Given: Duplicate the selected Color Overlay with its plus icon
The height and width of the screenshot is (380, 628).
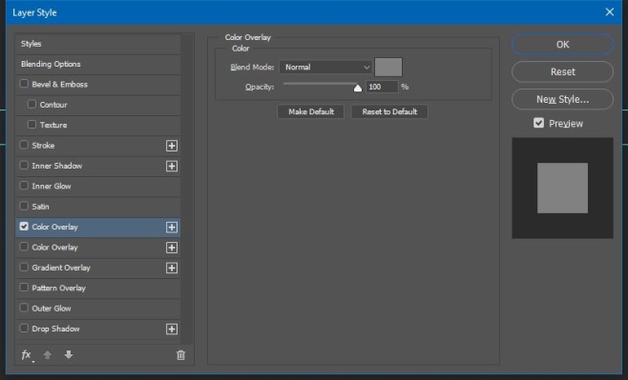Looking at the screenshot, I should 172,227.
